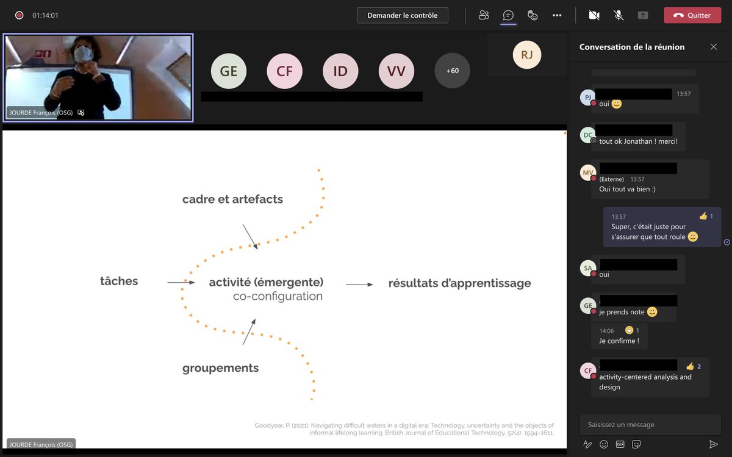This screenshot has height=457, width=732.
Task: Click message 'Je confirme !'
Action: (619, 341)
